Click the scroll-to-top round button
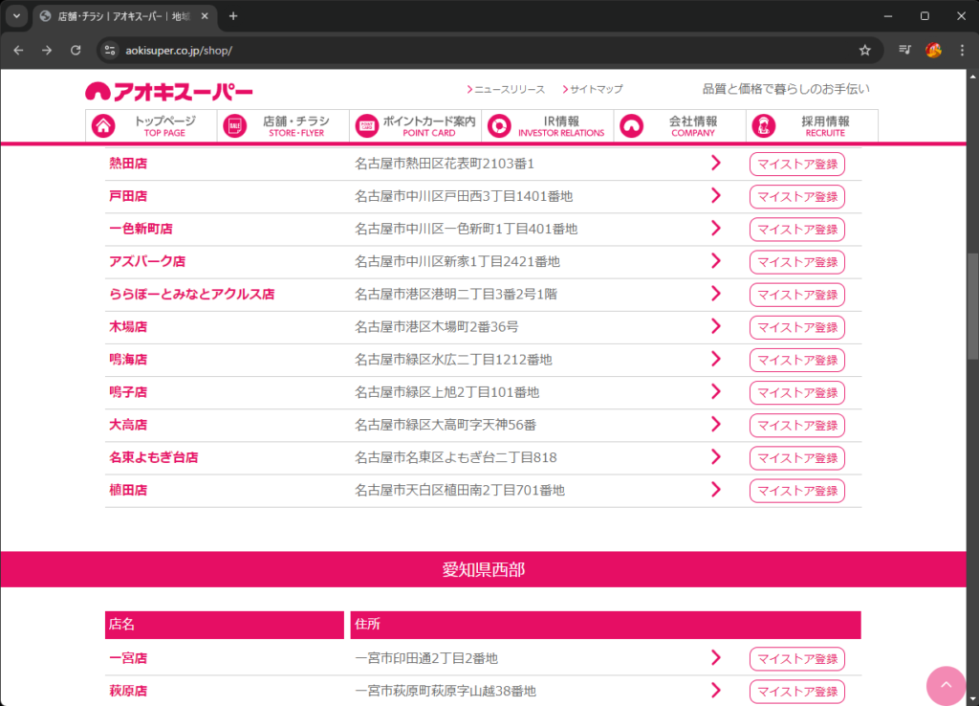The image size is (979, 706). 946,685
